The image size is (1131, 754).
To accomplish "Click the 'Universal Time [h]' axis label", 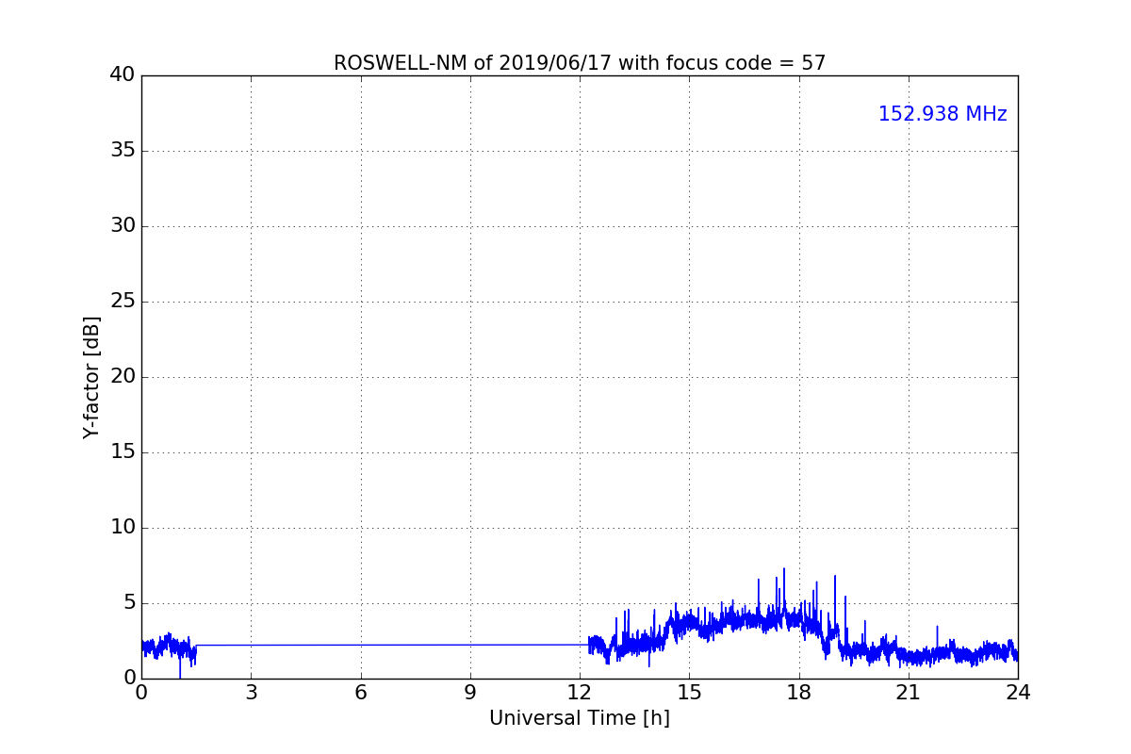I will point(580,718).
